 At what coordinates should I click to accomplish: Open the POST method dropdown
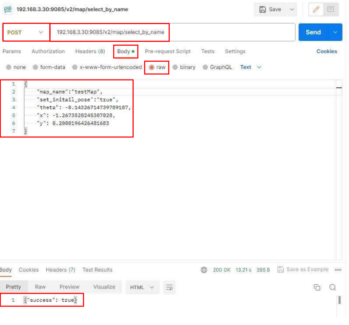point(26,32)
